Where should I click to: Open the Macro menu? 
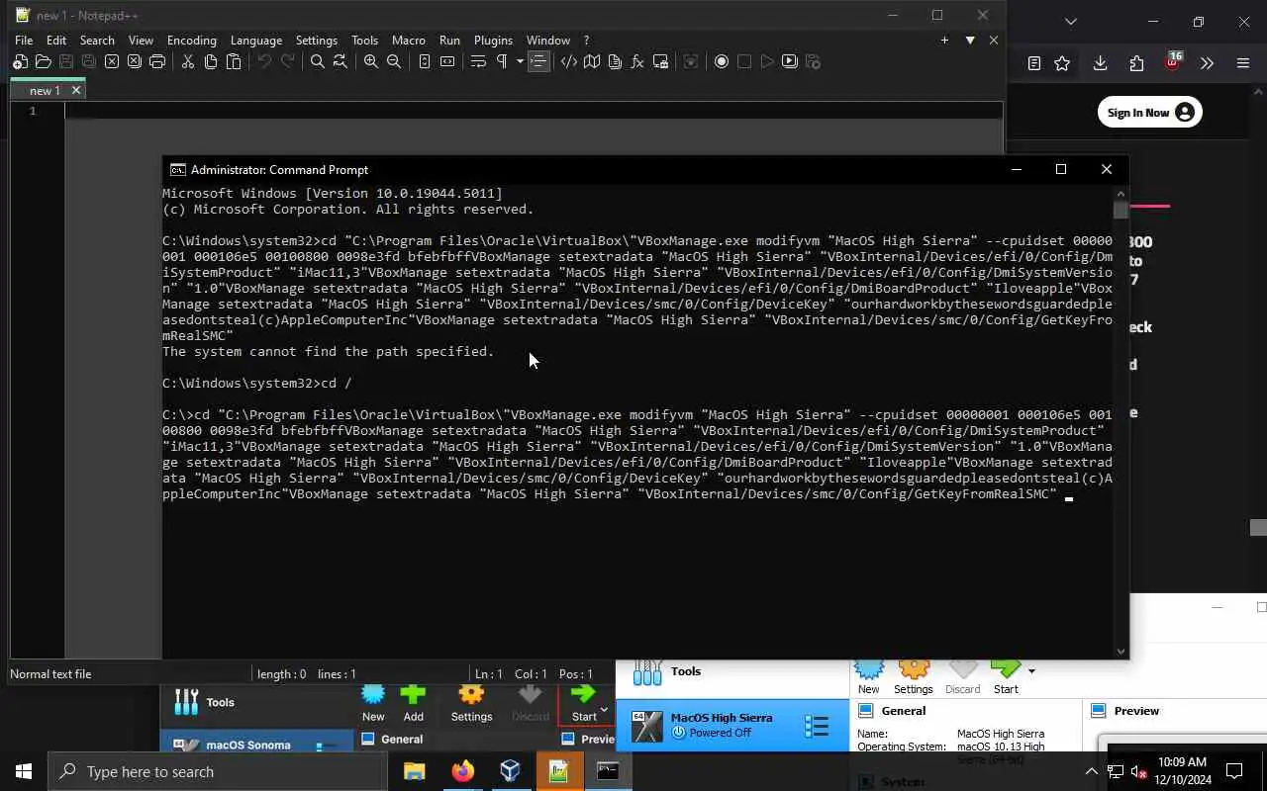pyautogui.click(x=409, y=41)
